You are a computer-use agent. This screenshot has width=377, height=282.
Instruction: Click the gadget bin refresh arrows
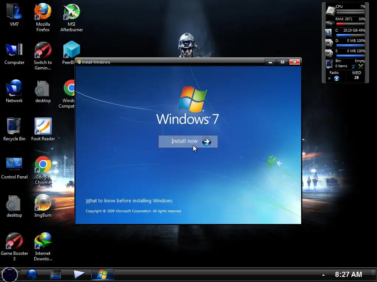[x=353, y=66]
